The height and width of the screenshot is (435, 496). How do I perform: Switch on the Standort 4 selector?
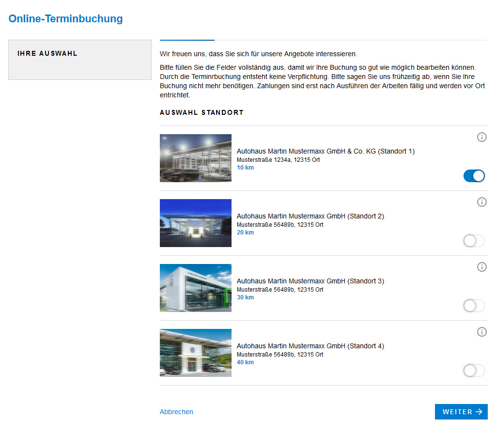[474, 371]
